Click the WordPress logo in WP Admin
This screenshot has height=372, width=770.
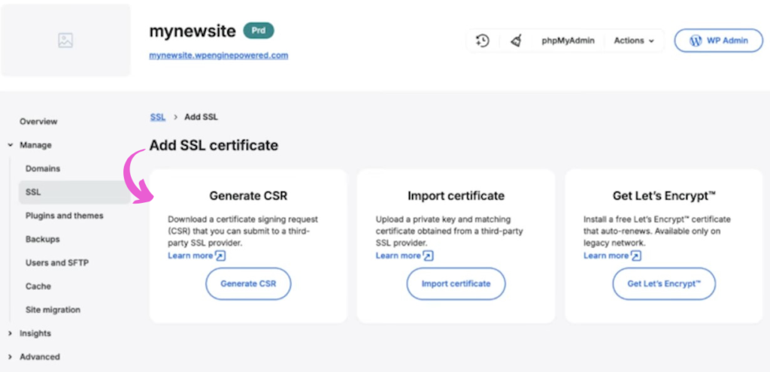(x=696, y=41)
